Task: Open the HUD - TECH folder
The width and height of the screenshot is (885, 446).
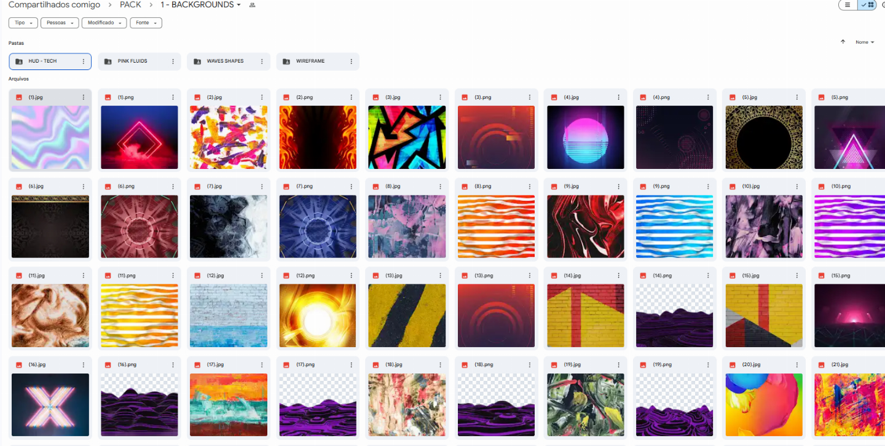Action: [50, 61]
